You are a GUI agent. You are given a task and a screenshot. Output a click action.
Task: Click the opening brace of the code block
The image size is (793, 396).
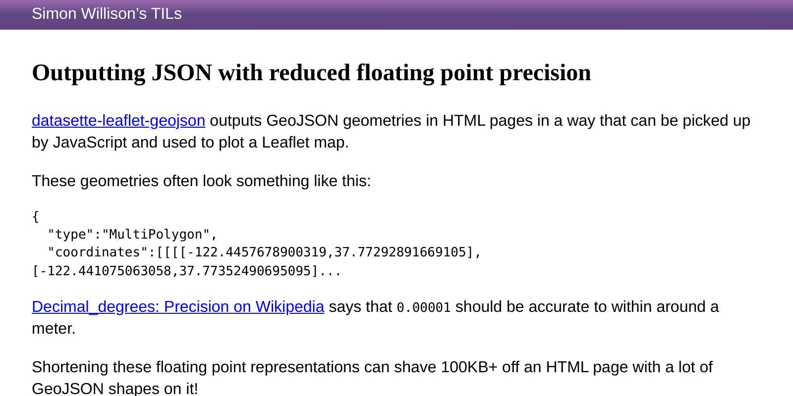(35, 216)
